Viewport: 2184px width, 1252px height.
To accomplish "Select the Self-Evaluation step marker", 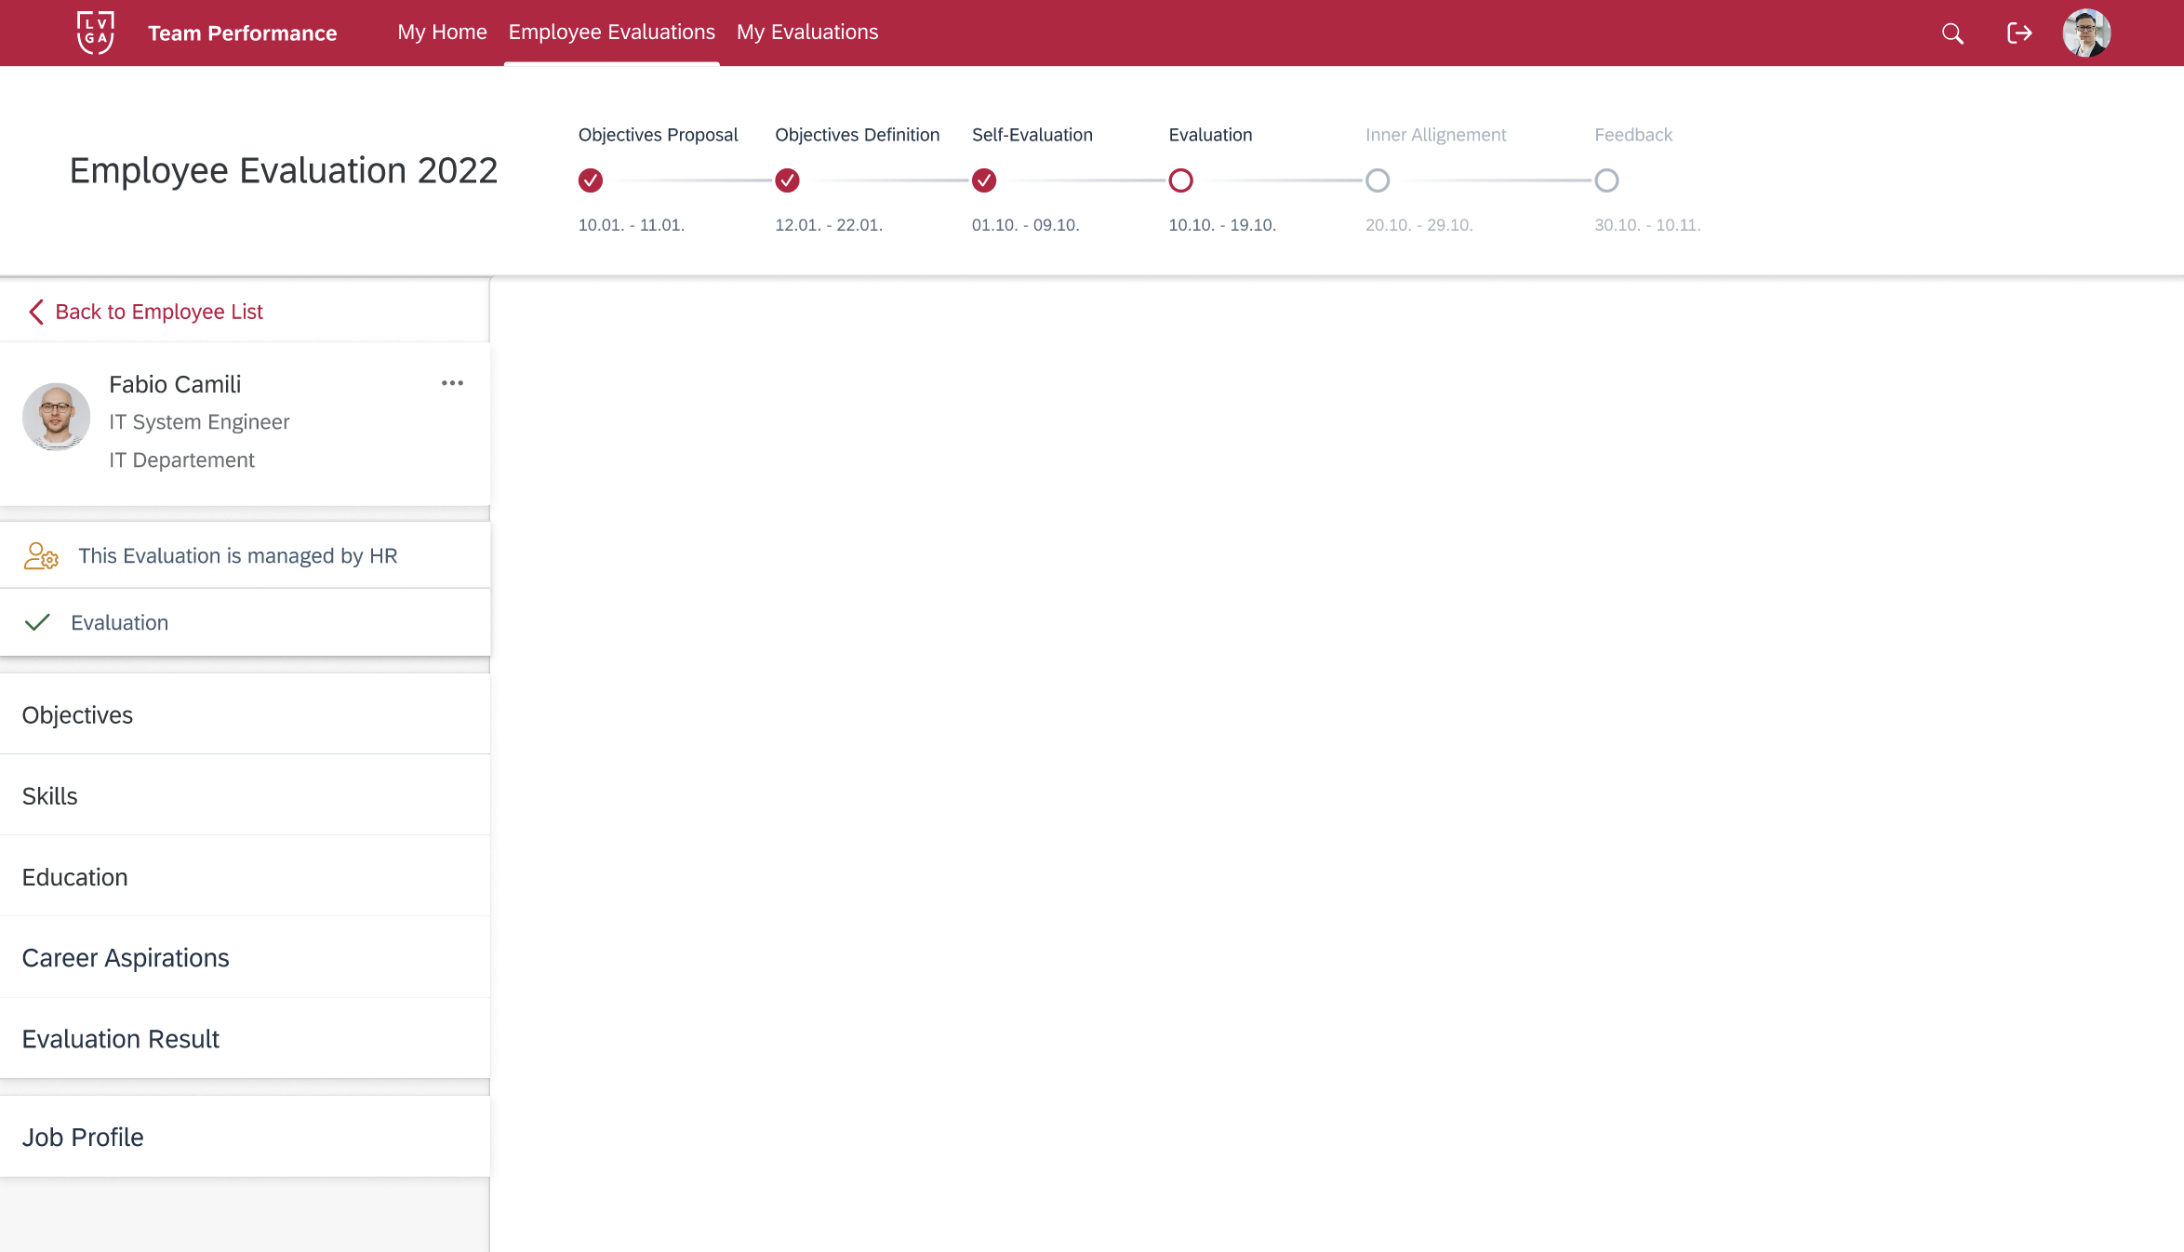I will pos(984,180).
